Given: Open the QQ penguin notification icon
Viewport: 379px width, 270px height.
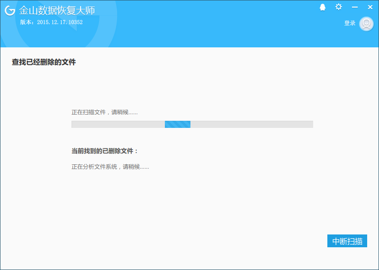Looking at the screenshot, I should (x=323, y=7).
